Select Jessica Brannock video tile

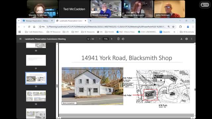pyautogui.click(x=138, y=9)
